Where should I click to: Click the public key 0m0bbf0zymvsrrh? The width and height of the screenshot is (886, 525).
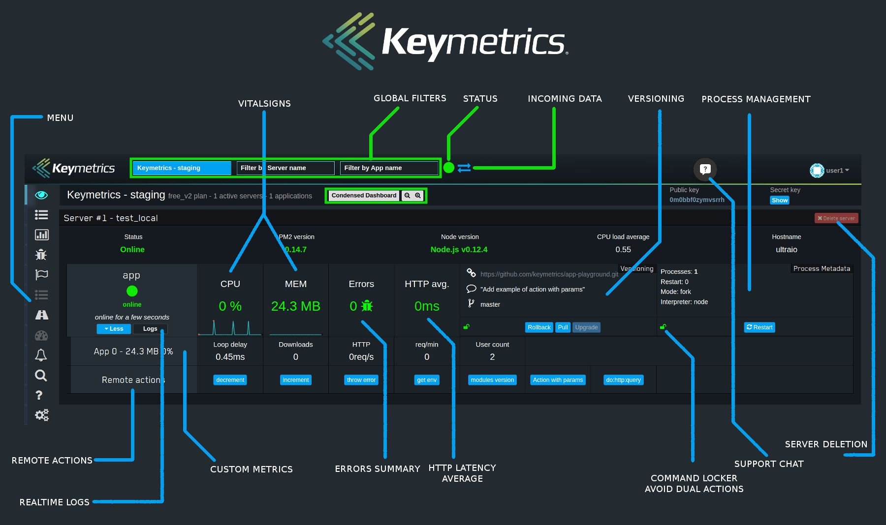point(697,200)
